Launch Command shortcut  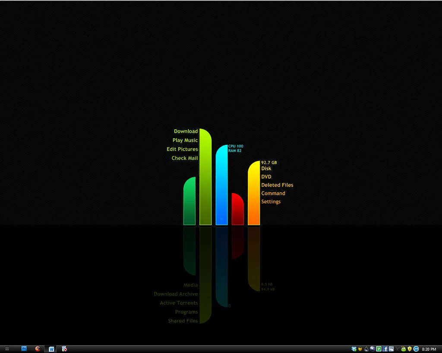point(273,193)
